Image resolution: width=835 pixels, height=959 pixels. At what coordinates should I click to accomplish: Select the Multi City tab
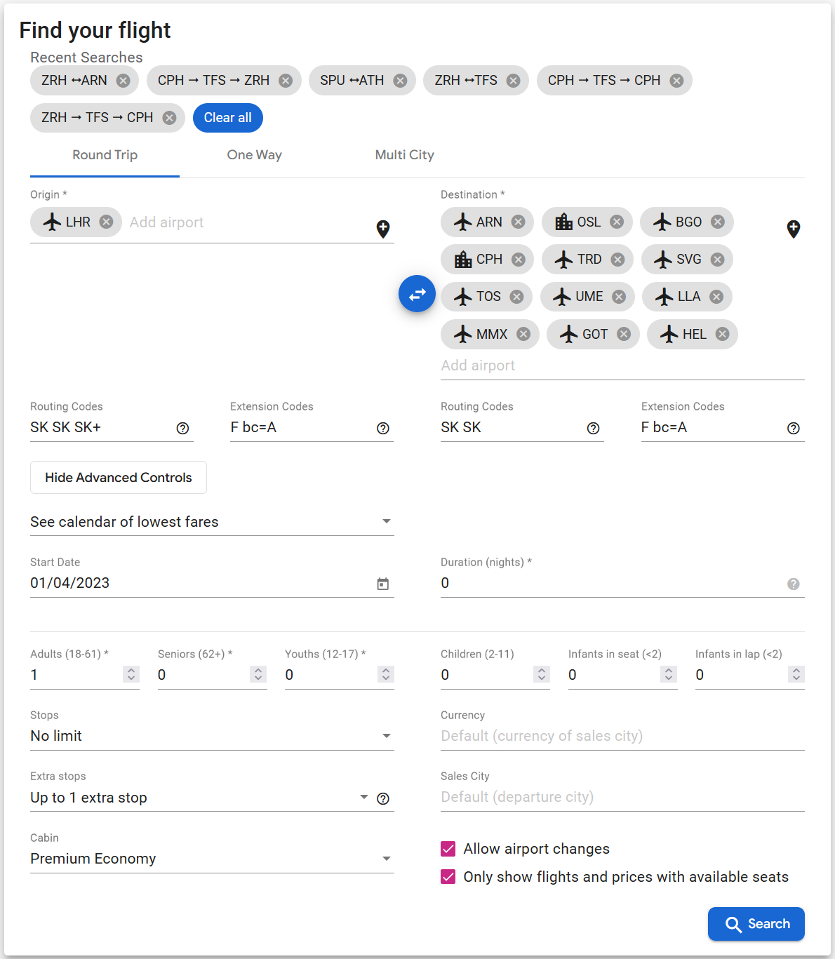(x=404, y=155)
